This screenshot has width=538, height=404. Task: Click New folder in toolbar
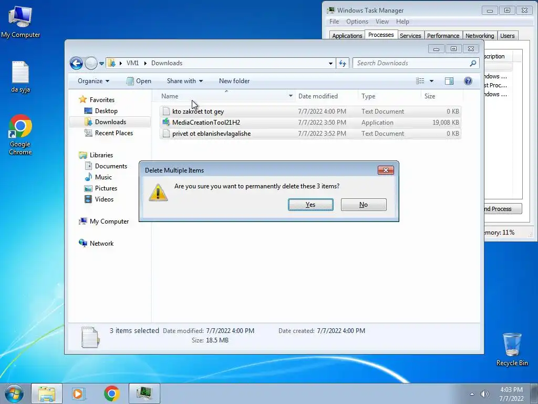click(234, 81)
